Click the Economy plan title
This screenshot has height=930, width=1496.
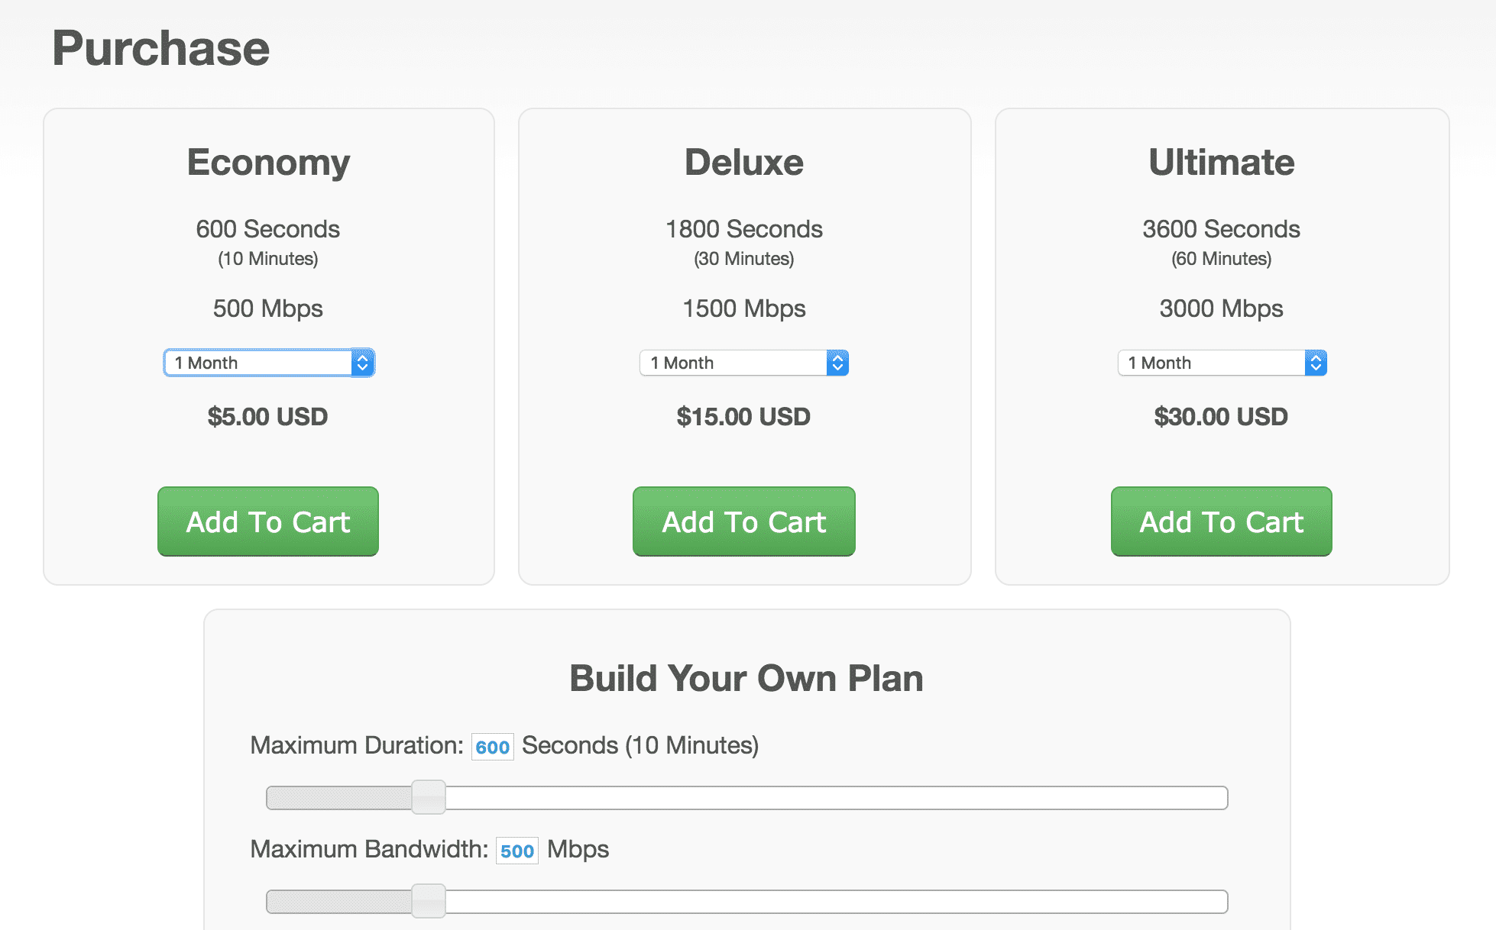tap(269, 163)
